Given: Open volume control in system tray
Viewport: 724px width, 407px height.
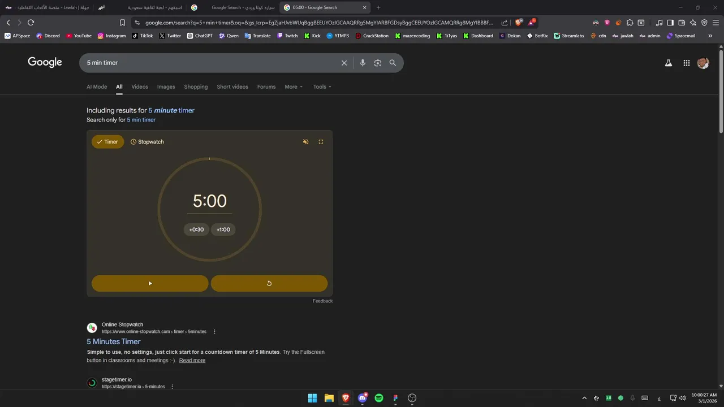Looking at the screenshot, I should click(682, 398).
